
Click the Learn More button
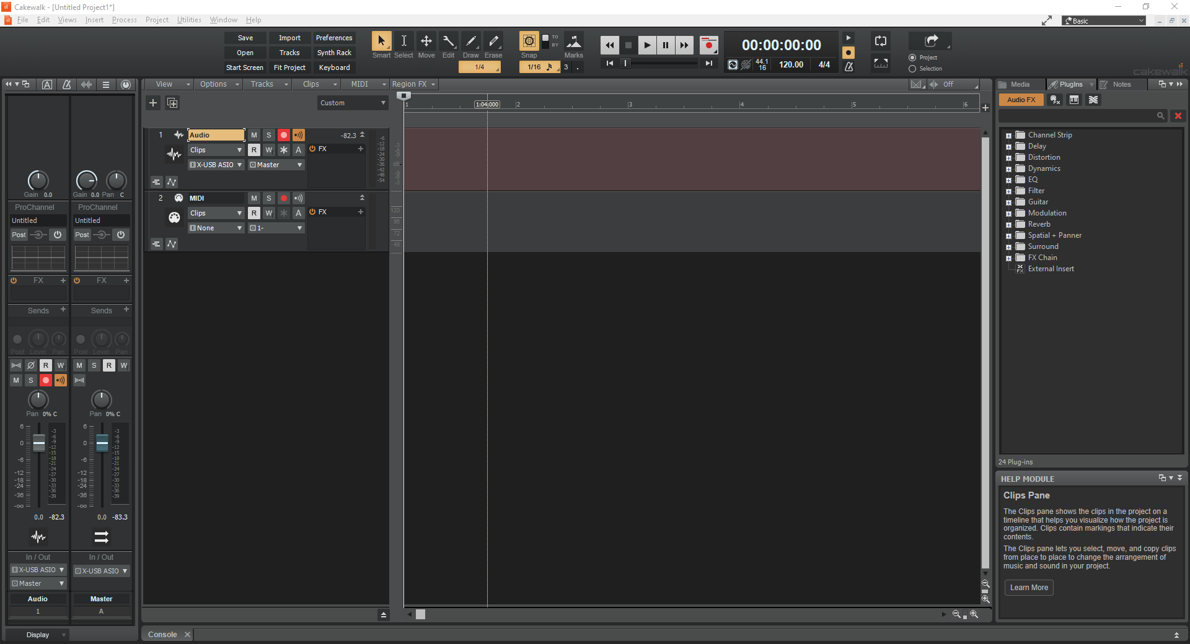click(1029, 588)
